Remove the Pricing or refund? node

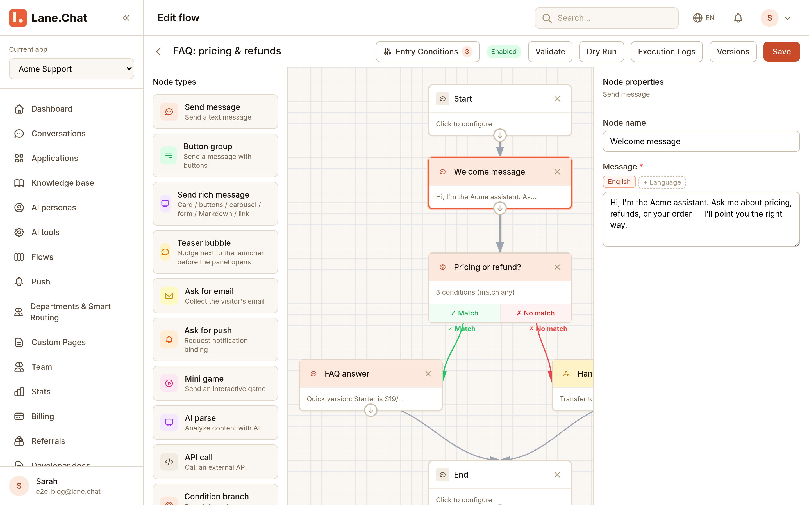click(557, 267)
